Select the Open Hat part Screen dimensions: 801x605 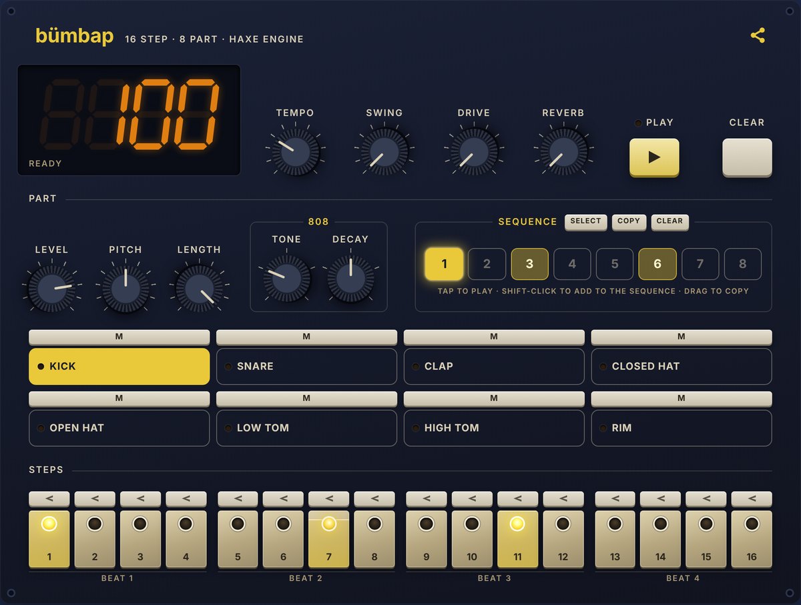click(x=119, y=428)
